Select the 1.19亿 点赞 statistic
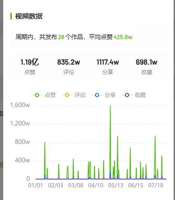The image size is (175, 200). point(30,66)
